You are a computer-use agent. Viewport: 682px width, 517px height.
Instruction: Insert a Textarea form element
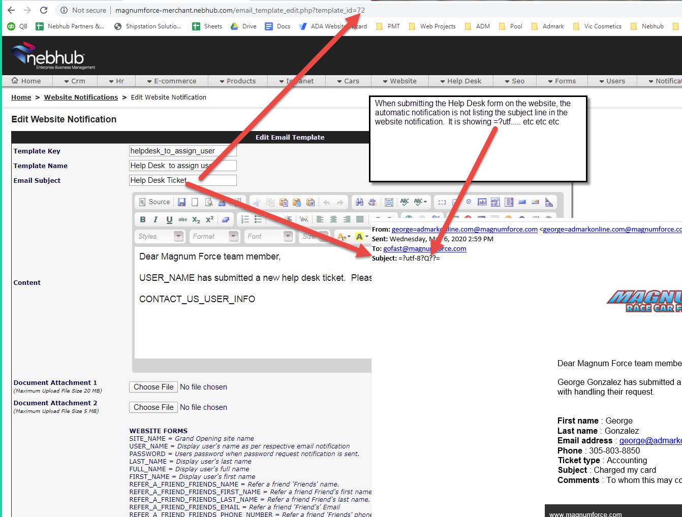click(495, 202)
